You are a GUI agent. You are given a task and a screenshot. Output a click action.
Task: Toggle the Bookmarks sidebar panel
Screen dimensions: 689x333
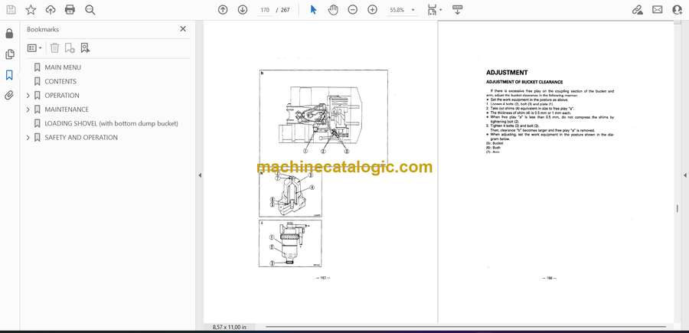(x=9, y=75)
